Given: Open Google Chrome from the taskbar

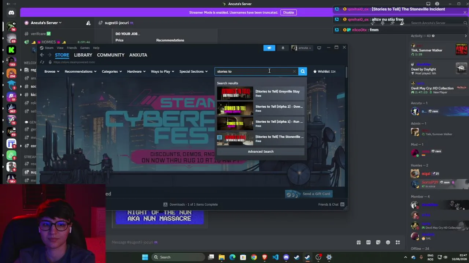Looking at the screenshot, I should pos(254,257).
